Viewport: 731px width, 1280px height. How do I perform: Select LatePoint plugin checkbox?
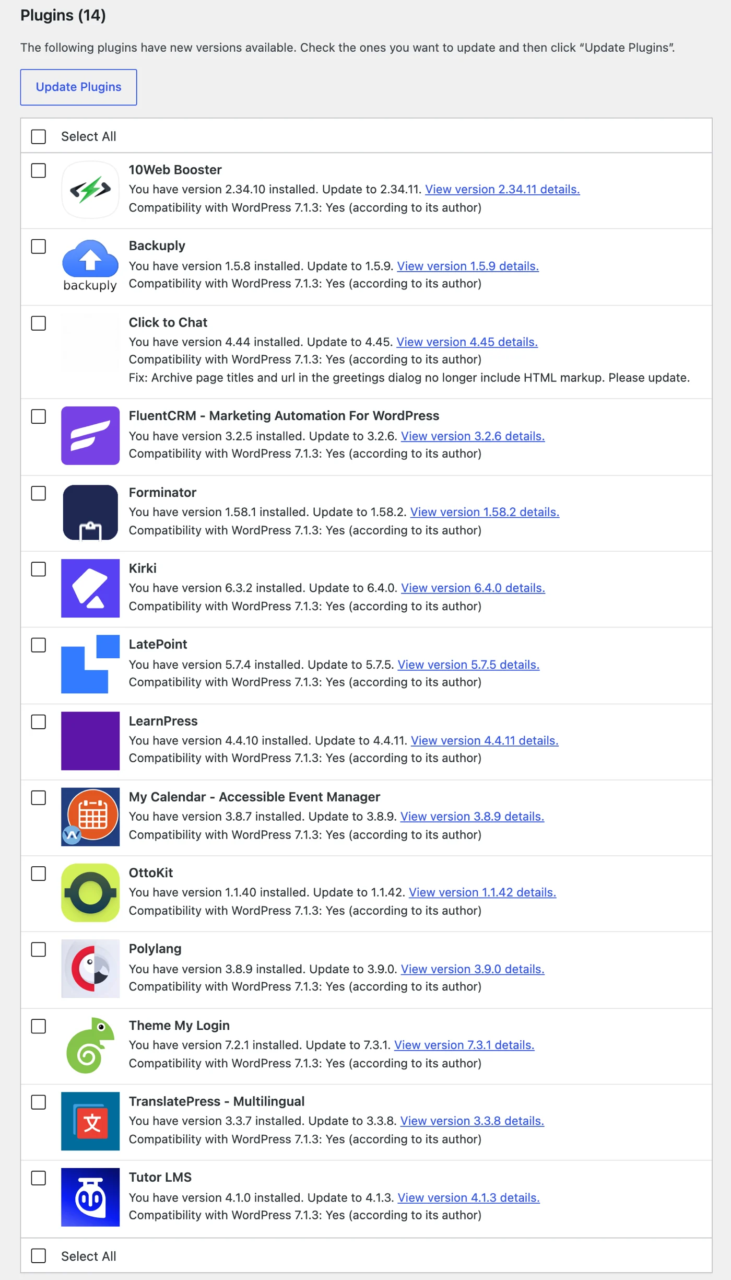coord(39,645)
